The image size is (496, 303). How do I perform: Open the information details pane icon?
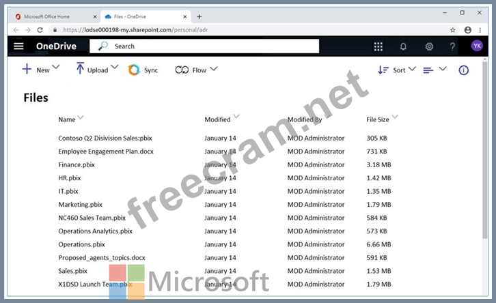coord(463,70)
